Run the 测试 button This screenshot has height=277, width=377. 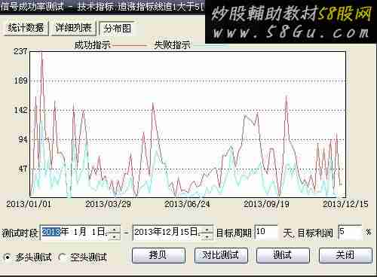[283, 255]
